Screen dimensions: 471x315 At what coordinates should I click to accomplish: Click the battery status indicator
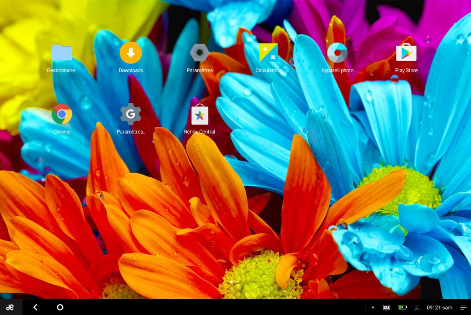point(402,307)
